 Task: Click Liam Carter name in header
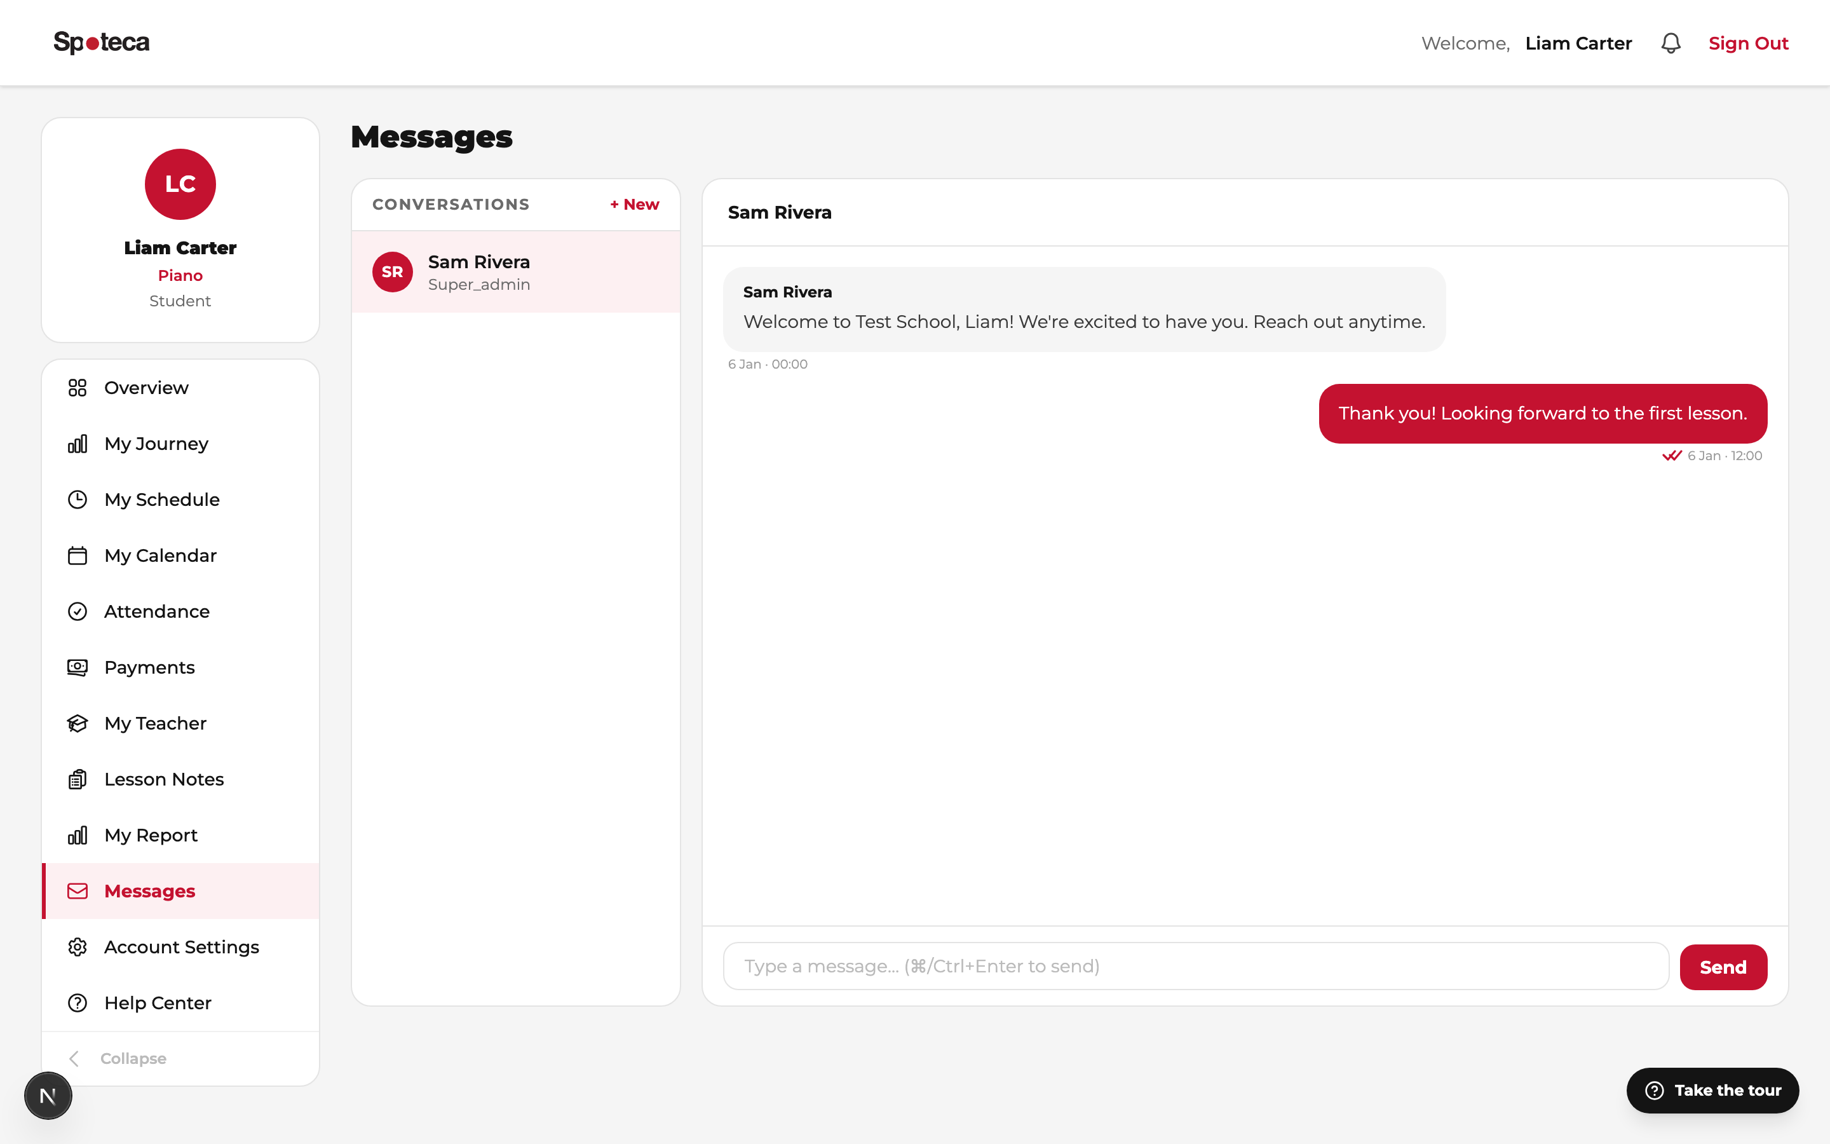click(x=1578, y=43)
